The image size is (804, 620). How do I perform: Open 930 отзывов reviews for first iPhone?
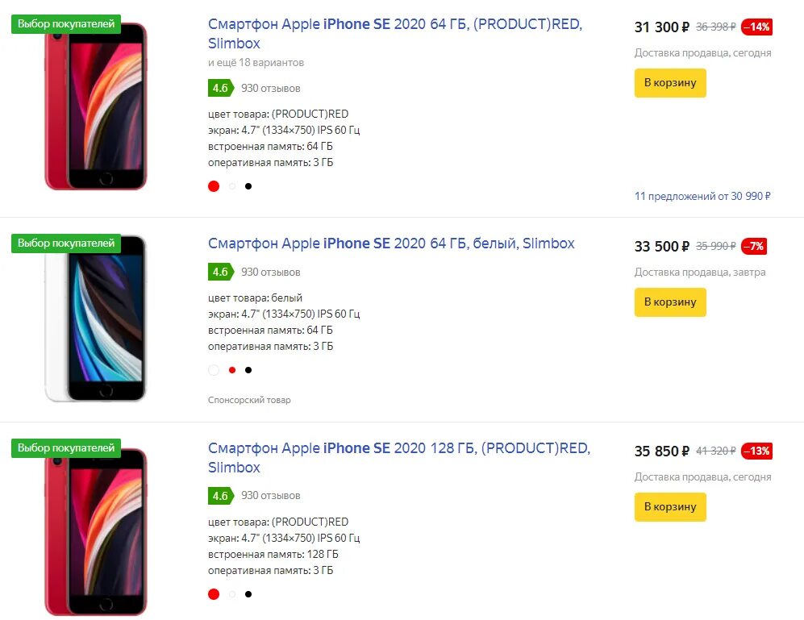[270, 88]
